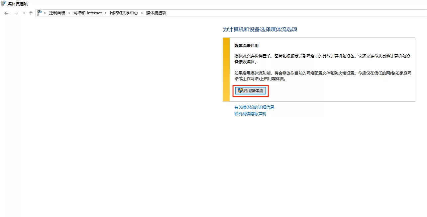
Task: Click the forward navigation arrow
Action: coord(16,13)
